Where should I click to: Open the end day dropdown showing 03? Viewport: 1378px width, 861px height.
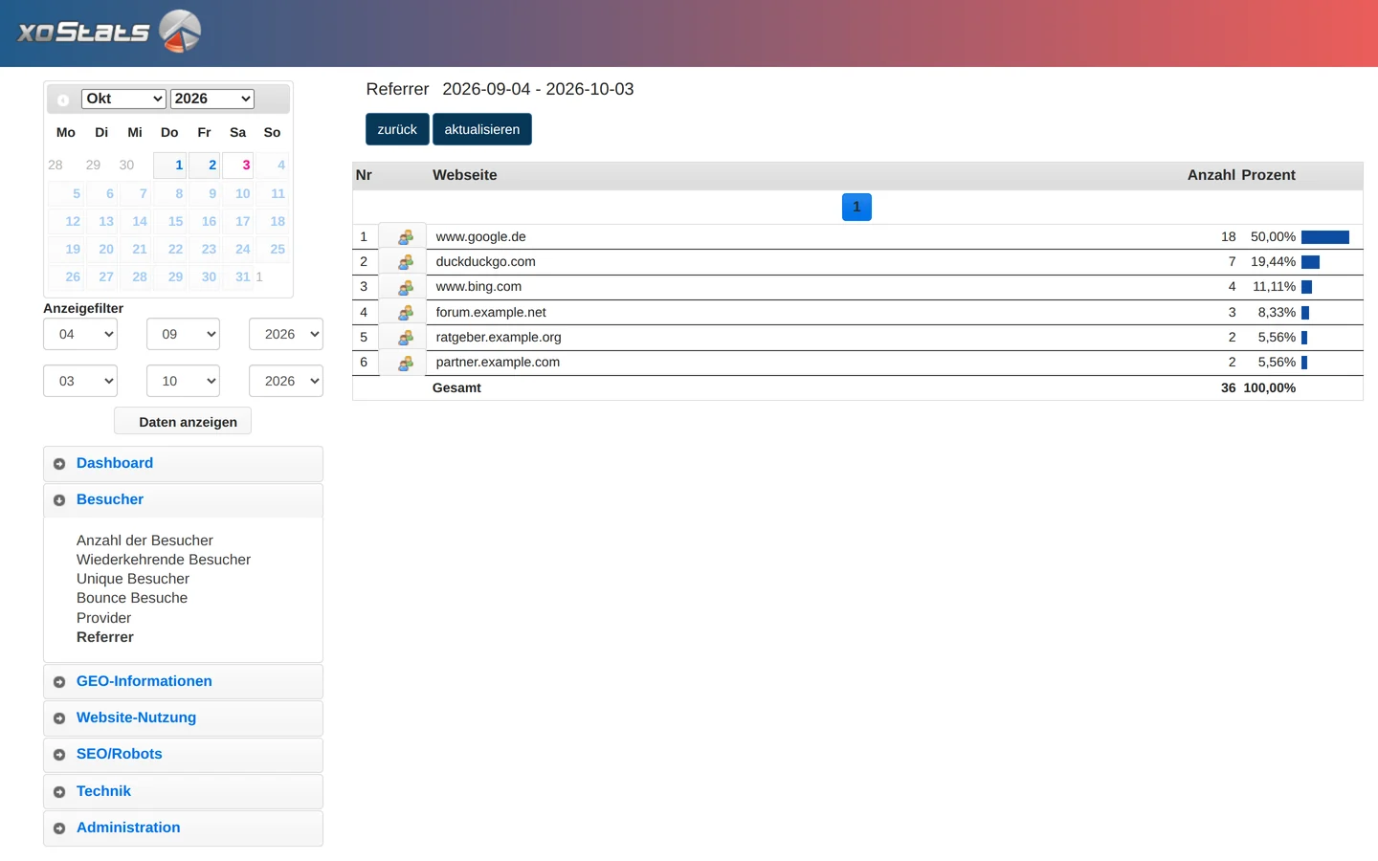click(x=80, y=381)
